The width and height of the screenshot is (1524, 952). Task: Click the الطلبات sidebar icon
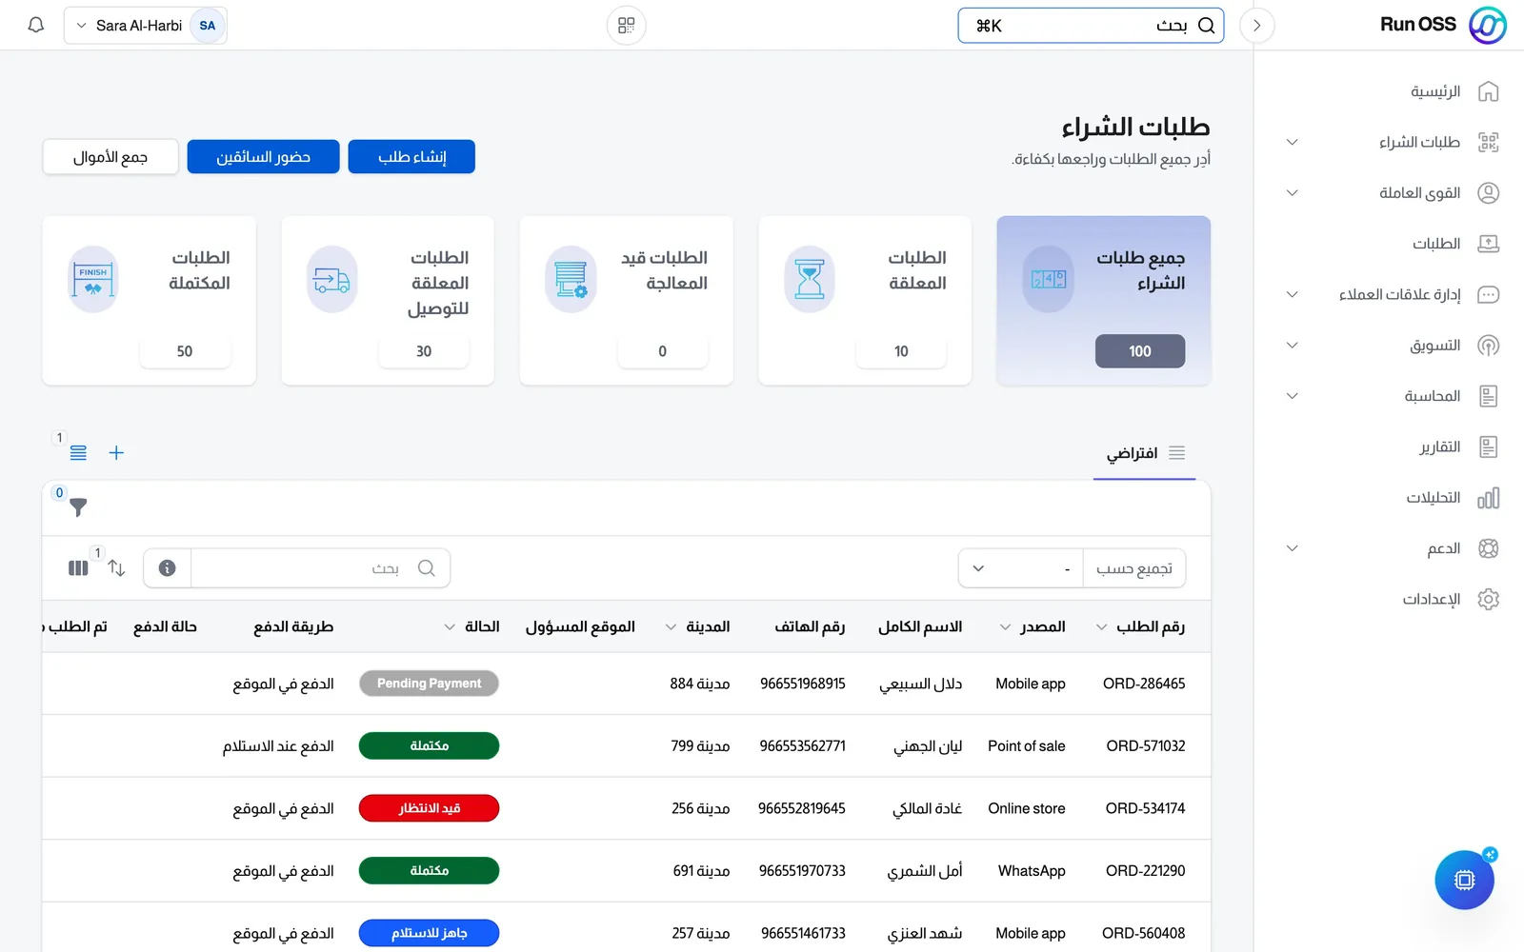[x=1488, y=244]
